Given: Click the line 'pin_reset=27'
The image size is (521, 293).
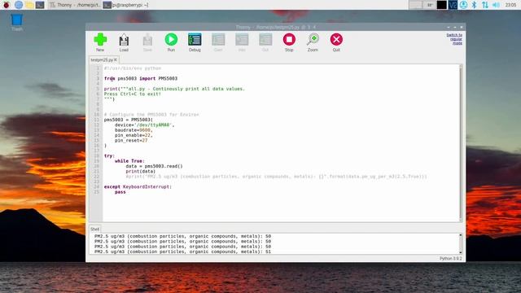Looking at the screenshot, I should click(131, 140).
